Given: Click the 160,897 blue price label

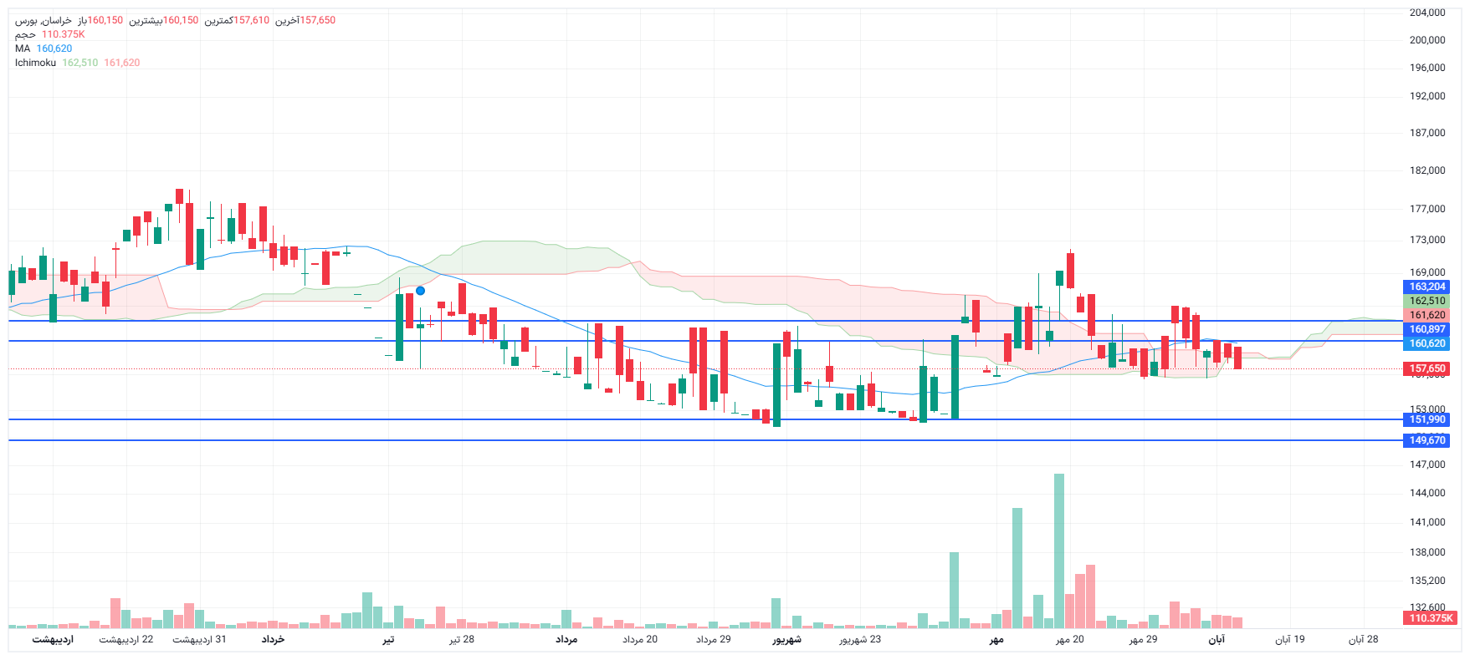Looking at the screenshot, I should click(1427, 329).
